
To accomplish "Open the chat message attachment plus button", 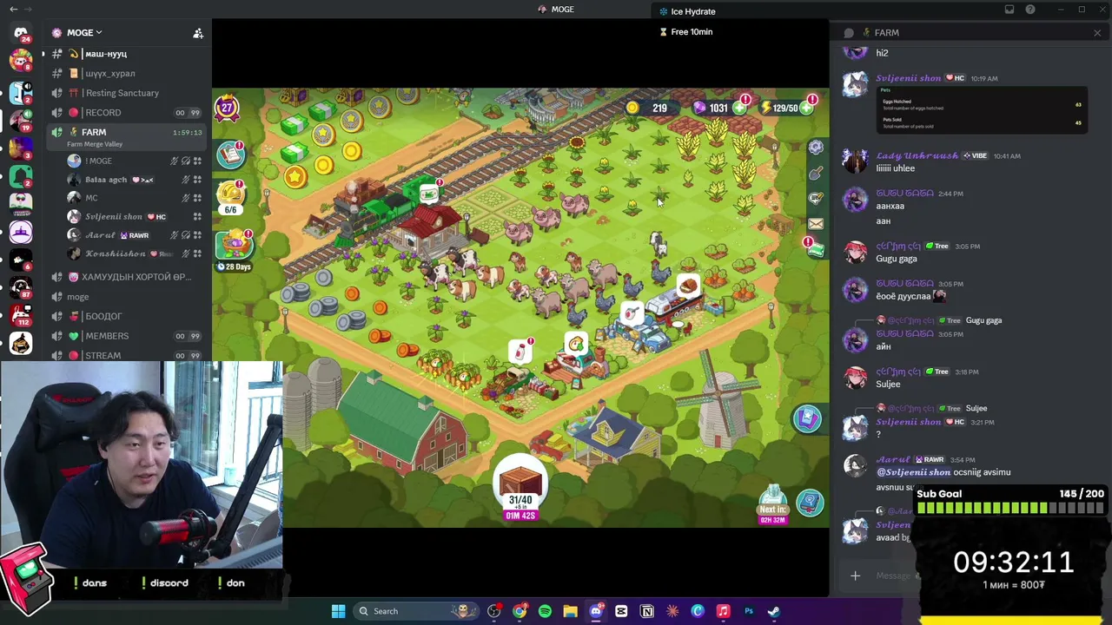I will click(855, 576).
